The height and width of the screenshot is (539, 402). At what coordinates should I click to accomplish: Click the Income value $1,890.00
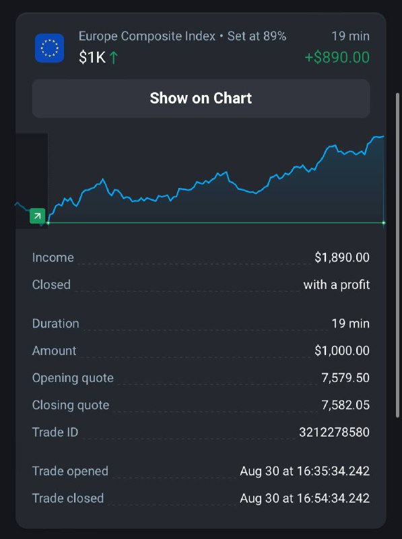(x=342, y=257)
